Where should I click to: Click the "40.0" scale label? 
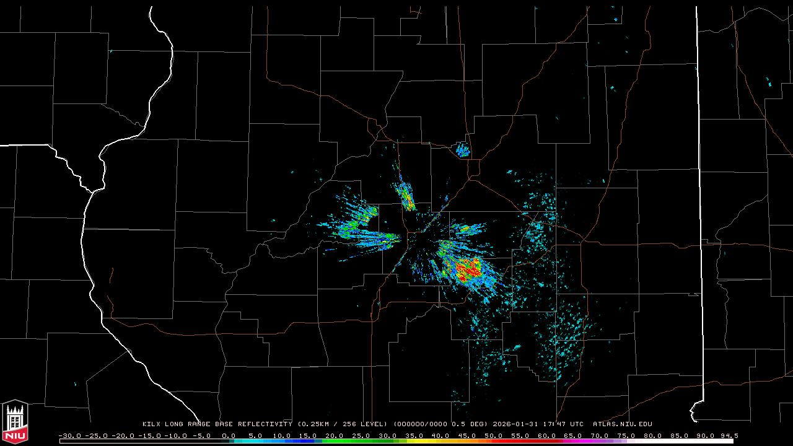point(440,435)
